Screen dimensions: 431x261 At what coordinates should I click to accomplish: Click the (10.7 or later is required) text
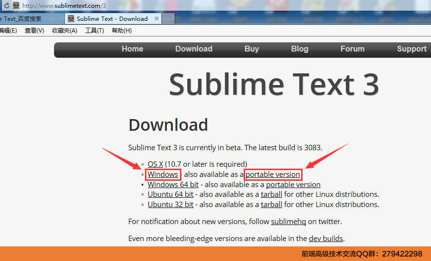pyautogui.click(x=206, y=164)
